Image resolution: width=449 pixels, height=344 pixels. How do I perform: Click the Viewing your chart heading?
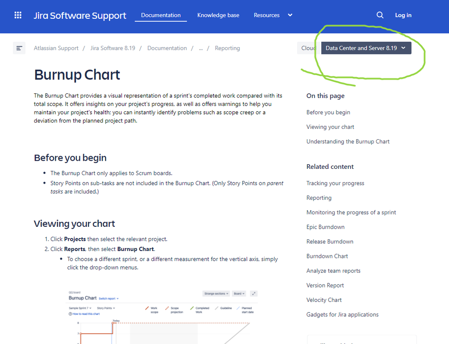(x=74, y=224)
